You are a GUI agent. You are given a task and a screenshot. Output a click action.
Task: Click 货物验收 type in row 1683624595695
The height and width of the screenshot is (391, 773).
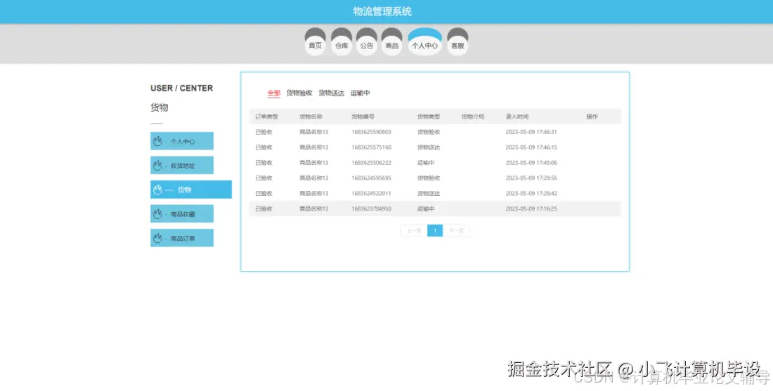pos(429,178)
